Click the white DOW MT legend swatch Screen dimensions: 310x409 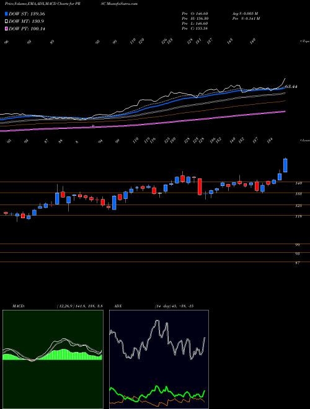6,21
